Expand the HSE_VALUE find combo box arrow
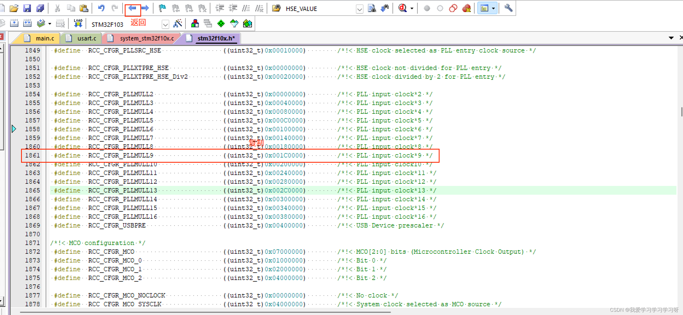Screen dimensions: 683x315 [x=359, y=9]
